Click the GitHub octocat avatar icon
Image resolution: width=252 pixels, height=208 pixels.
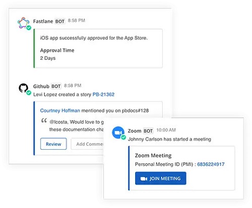tap(23, 88)
